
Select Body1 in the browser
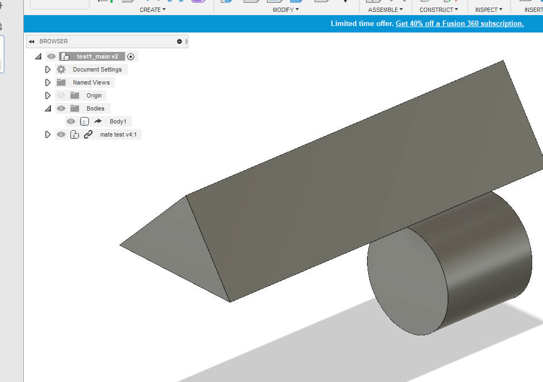pyautogui.click(x=118, y=121)
